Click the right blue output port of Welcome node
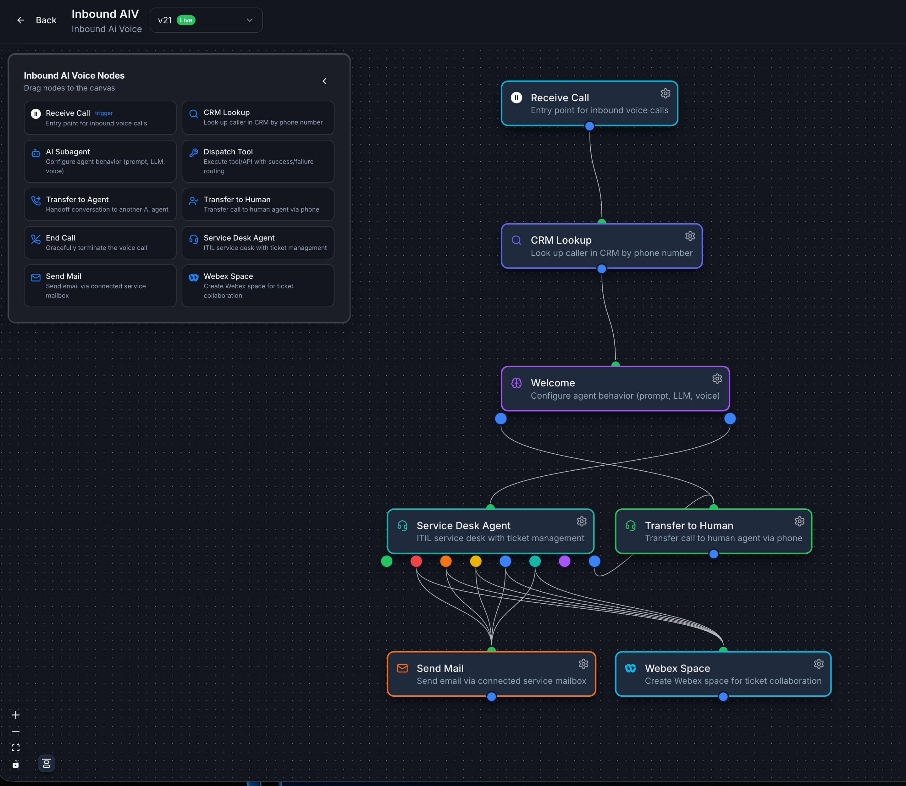The width and height of the screenshot is (906, 786). (730, 418)
